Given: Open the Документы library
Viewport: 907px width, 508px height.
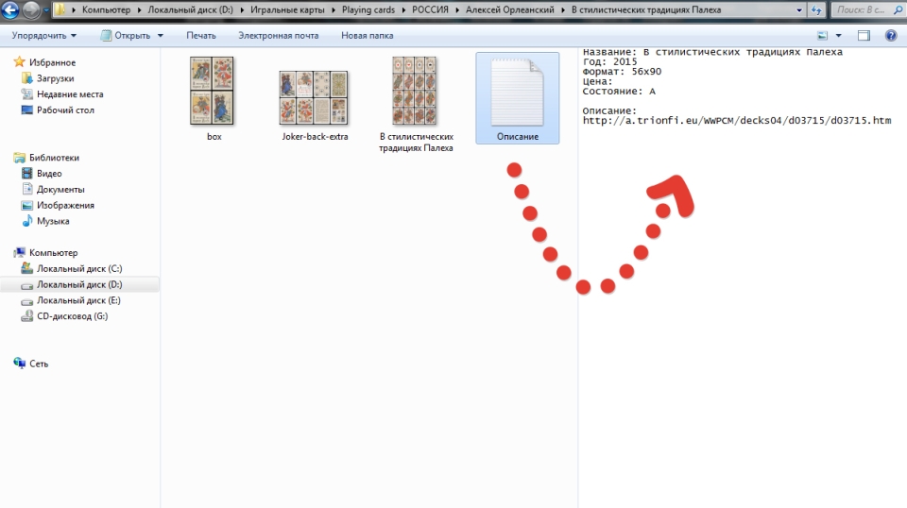Looking at the screenshot, I should point(60,189).
